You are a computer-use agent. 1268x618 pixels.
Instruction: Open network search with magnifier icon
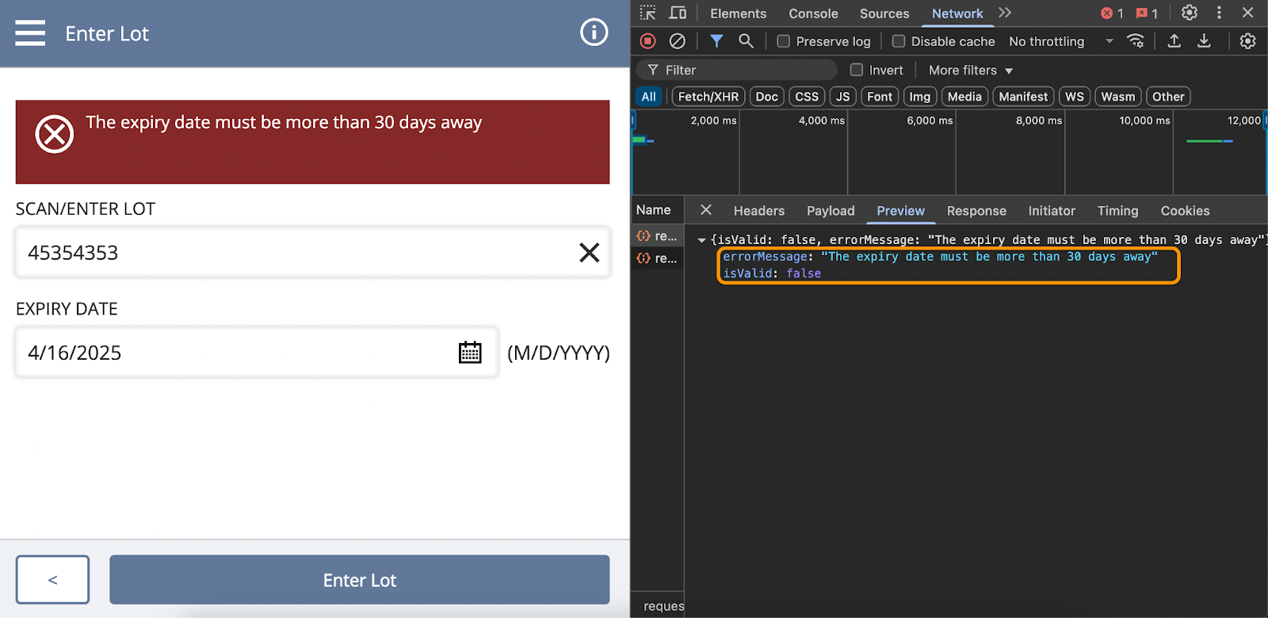click(745, 41)
